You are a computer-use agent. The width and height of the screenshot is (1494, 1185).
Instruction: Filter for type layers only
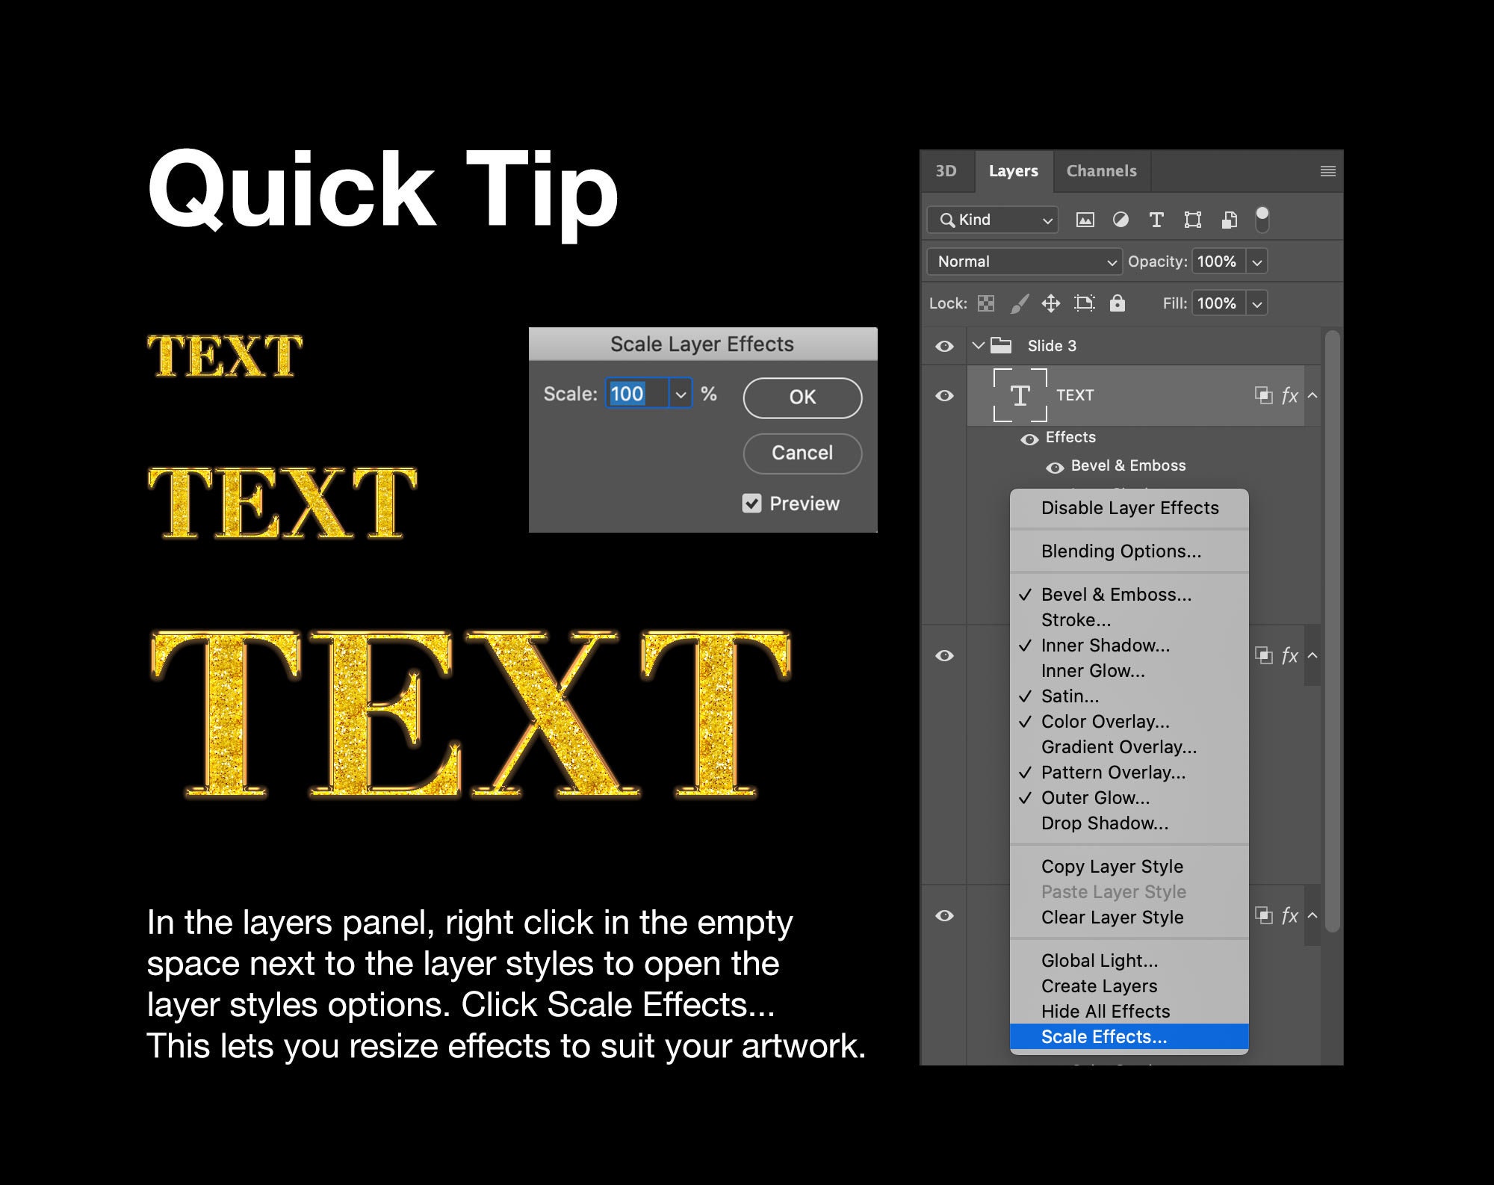click(1156, 219)
